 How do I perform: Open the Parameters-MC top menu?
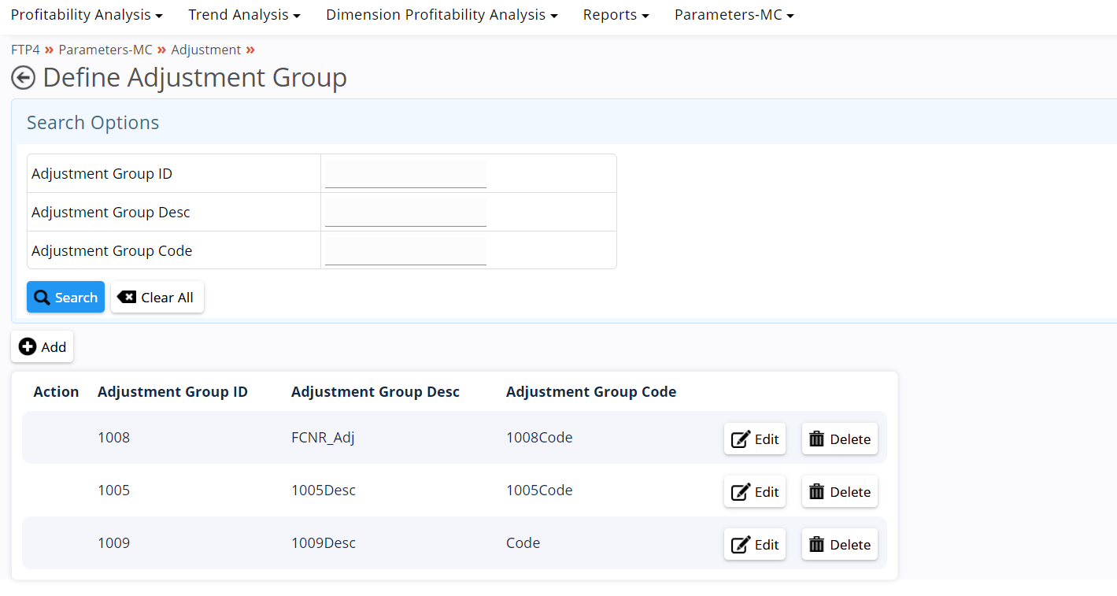(x=734, y=15)
